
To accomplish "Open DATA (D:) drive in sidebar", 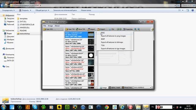I will [9, 61].
